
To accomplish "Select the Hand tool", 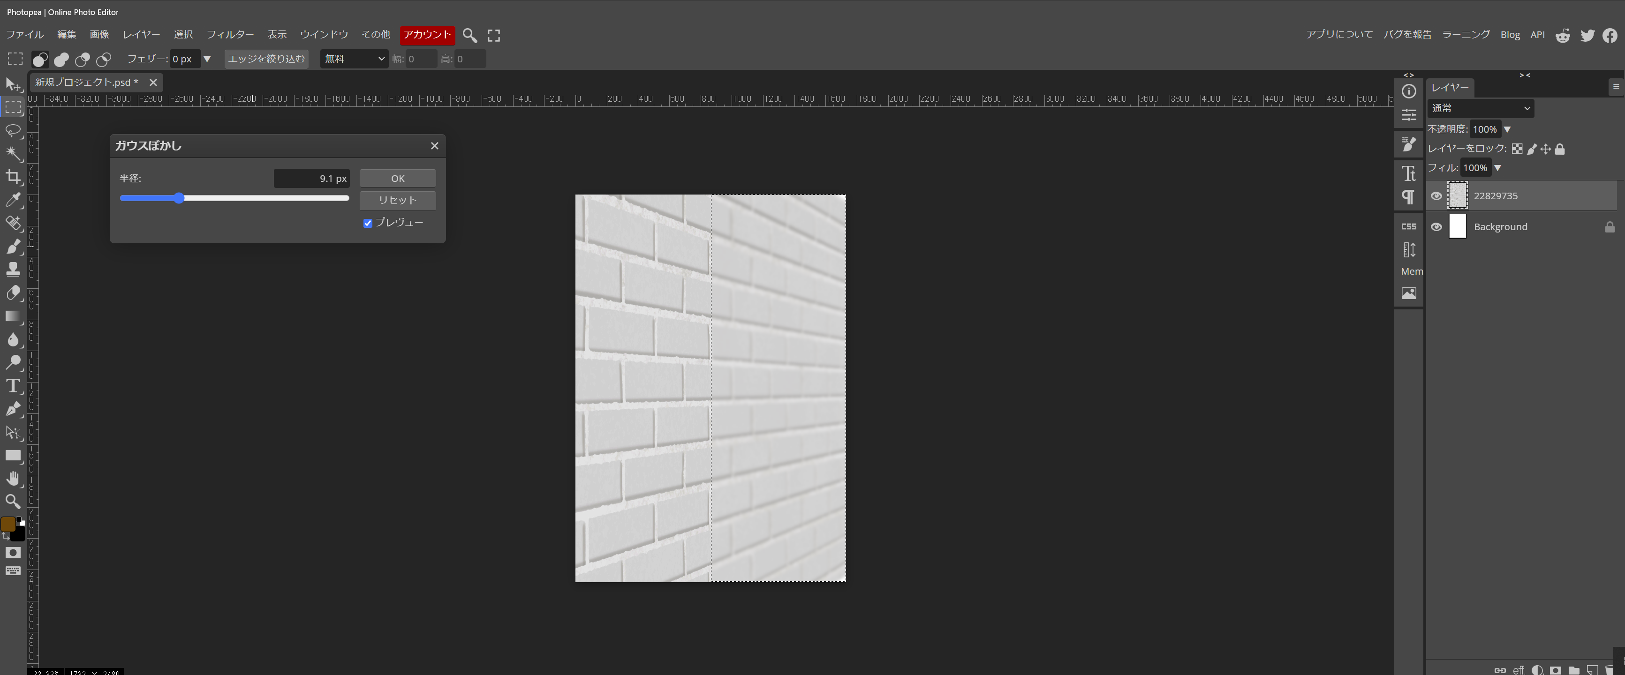I will click(x=13, y=479).
